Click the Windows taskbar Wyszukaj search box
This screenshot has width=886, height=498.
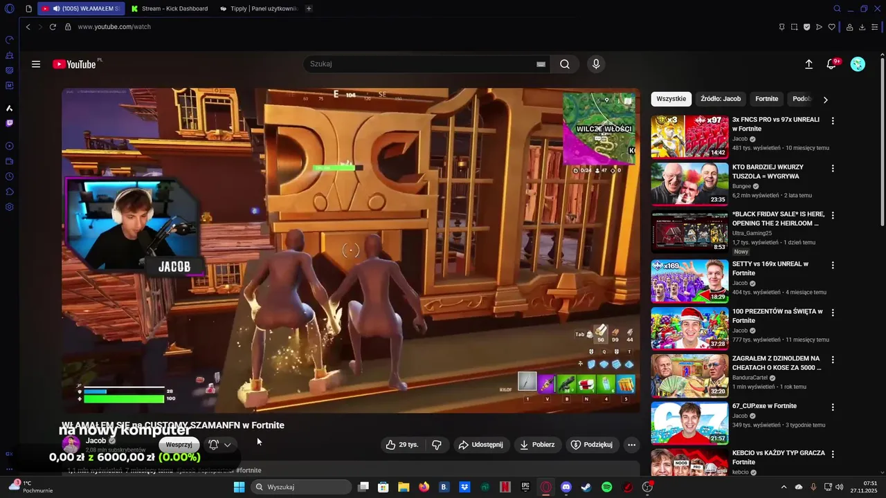point(301,487)
